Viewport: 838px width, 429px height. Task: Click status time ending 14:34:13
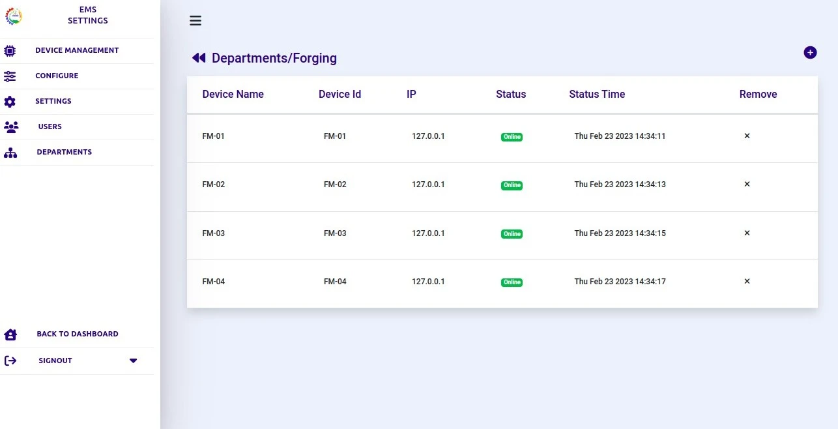(620, 185)
